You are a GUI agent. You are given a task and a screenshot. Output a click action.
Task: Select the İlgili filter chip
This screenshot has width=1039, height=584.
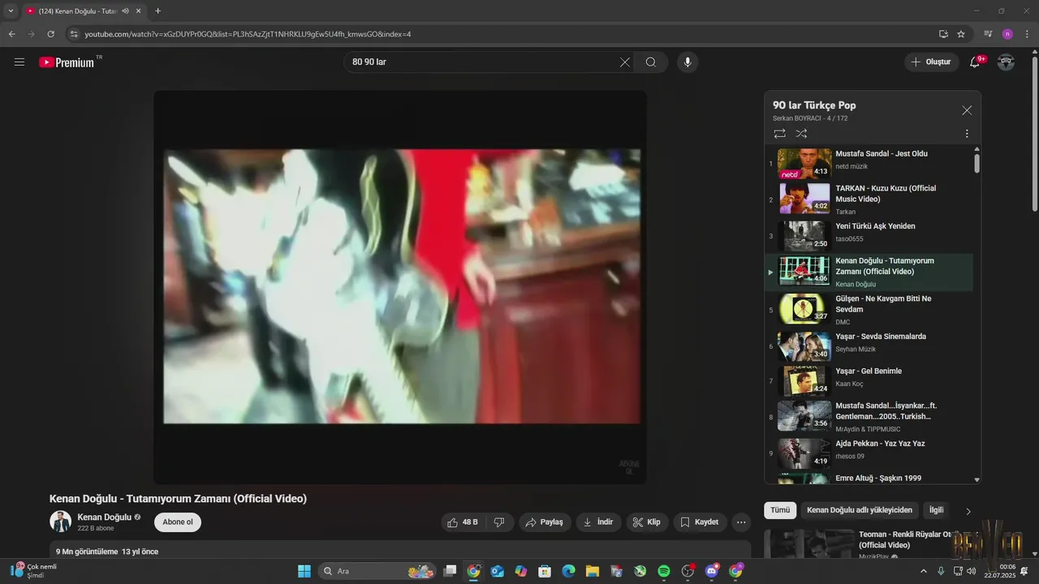pos(937,510)
